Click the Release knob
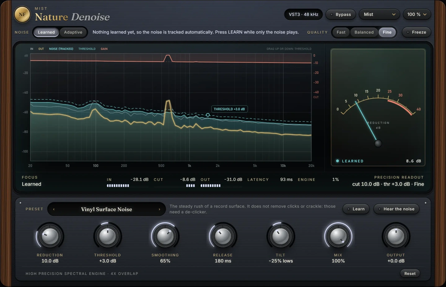Viewport: 446px width, 287px height. point(223,237)
